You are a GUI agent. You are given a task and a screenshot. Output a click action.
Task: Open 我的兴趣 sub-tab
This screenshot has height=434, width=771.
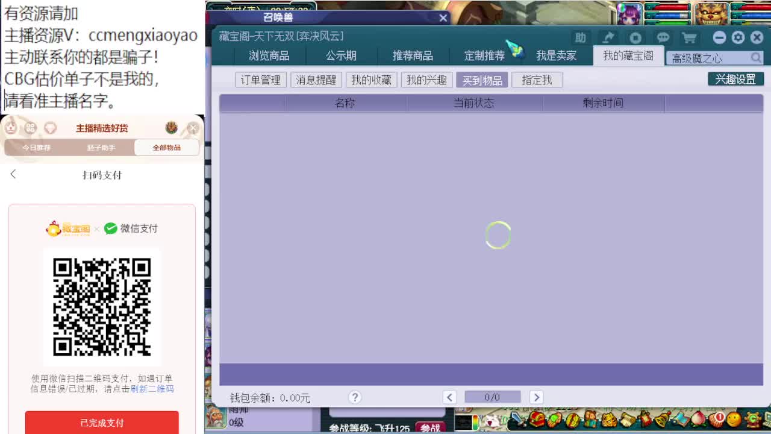point(426,80)
